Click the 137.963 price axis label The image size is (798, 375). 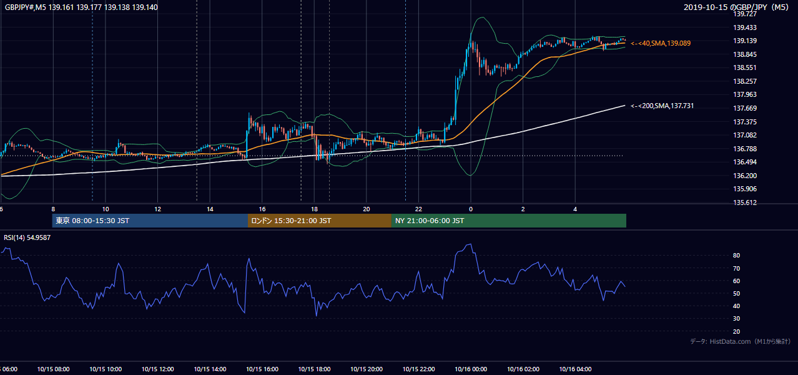pos(745,95)
